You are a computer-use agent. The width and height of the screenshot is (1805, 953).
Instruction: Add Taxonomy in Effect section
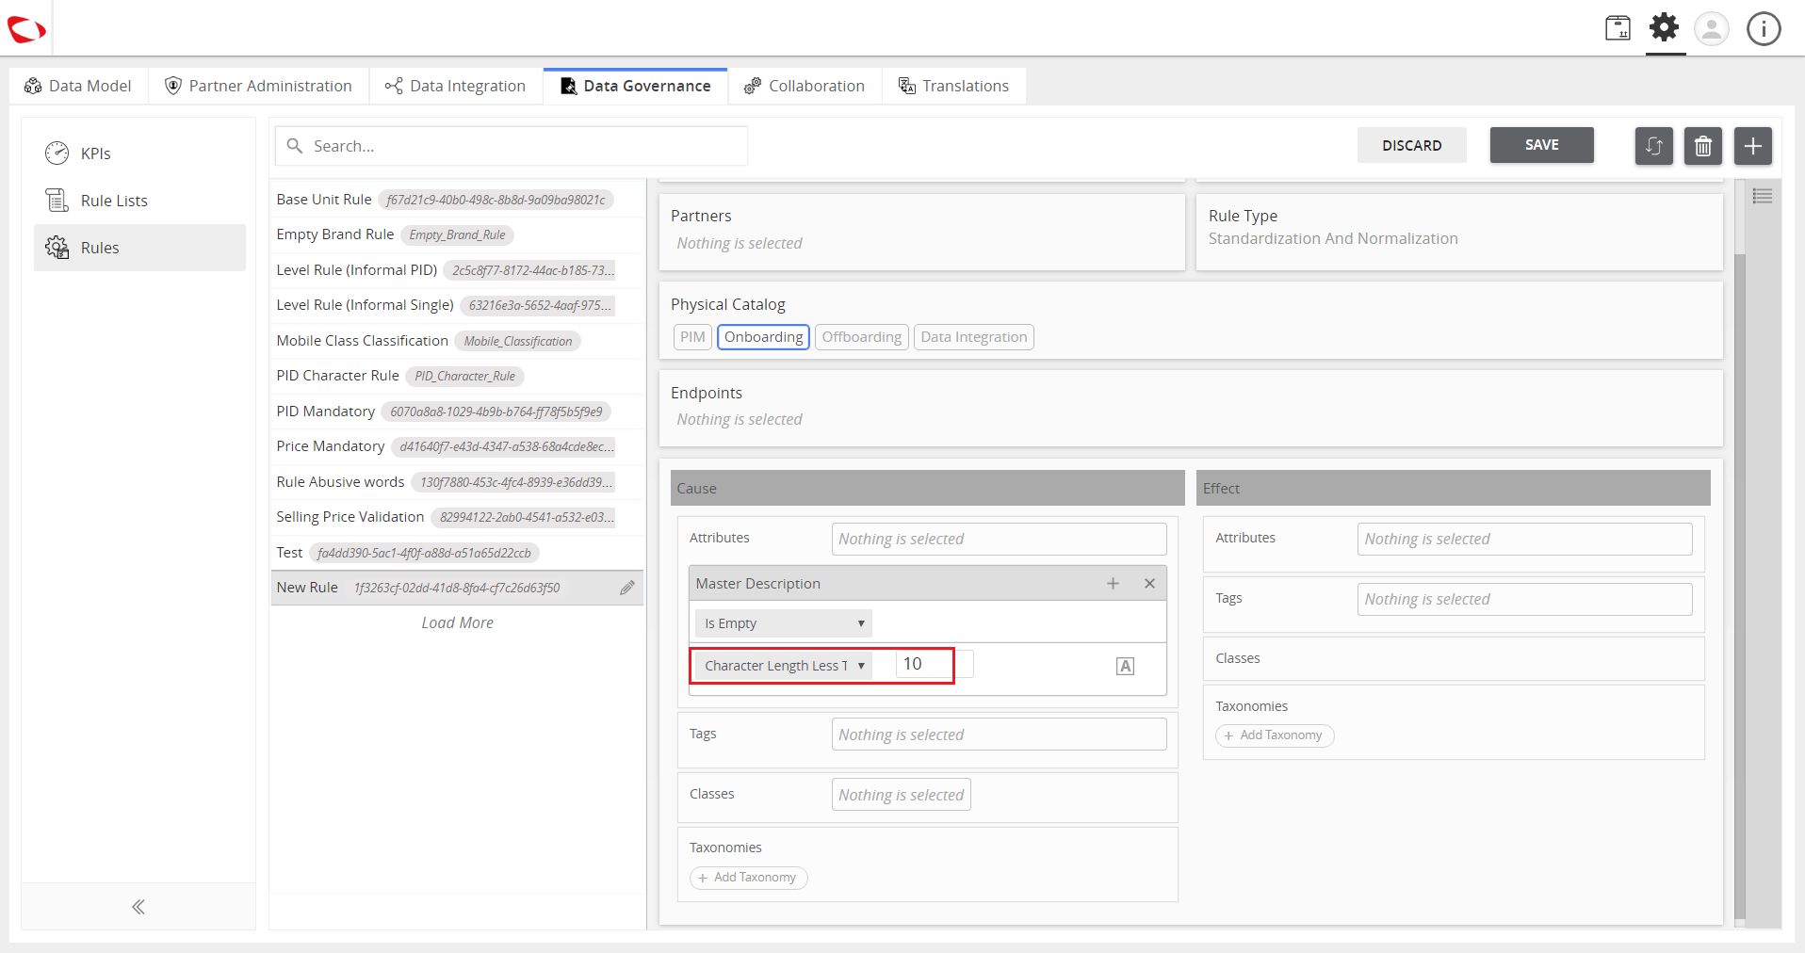click(1275, 735)
